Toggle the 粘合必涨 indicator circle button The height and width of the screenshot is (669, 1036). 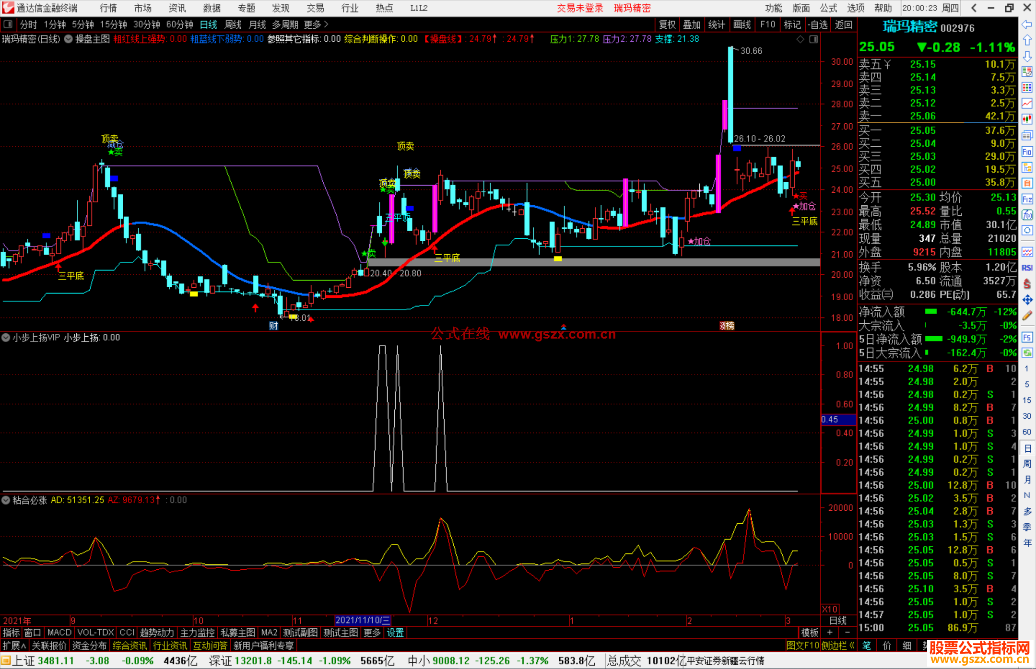point(6,500)
